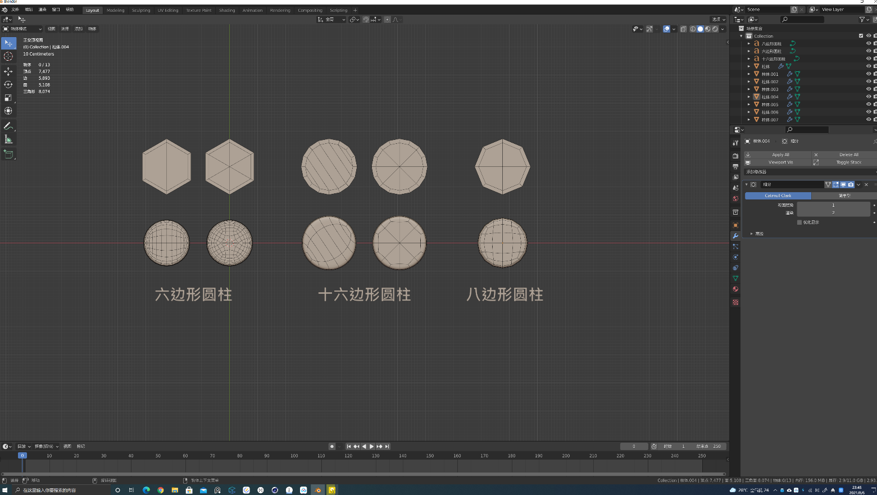Image resolution: width=877 pixels, height=495 pixels.
Task: Select the Annotate pencil tool
Action: [8, 126]
